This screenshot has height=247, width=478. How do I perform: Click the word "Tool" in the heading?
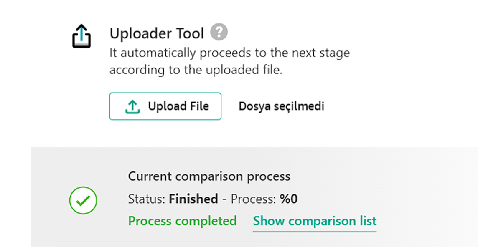189,33
